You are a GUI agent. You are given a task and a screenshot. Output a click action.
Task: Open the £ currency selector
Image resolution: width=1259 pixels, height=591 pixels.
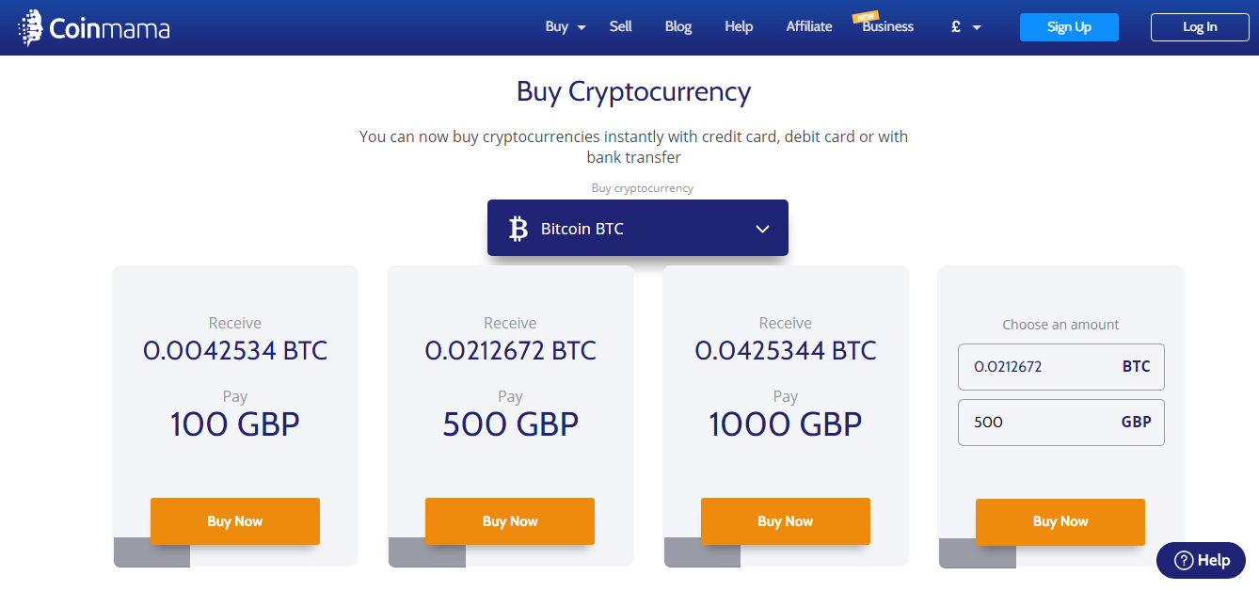tap(966, 27)
